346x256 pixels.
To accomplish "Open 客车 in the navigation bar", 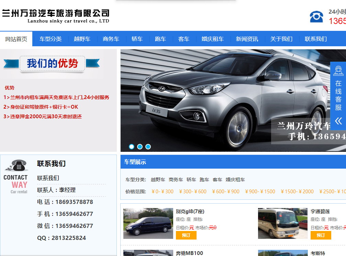I will pos(184,39).
